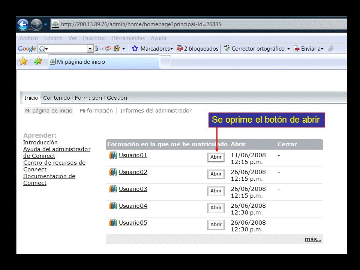This screenshot has height=270, width=360.
Task: Select the URL in the address bar
Action: pyautogui.click(x=141, y=24)
